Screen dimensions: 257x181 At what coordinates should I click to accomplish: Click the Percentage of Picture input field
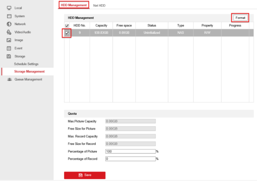coord(130,151)
